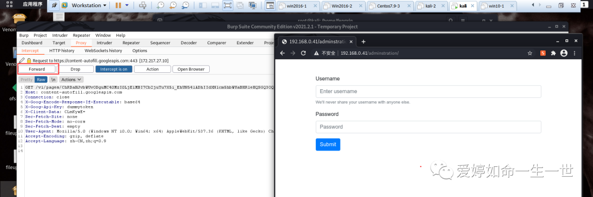
Task: Go back in the browser
Action: (x=282, y=53)
